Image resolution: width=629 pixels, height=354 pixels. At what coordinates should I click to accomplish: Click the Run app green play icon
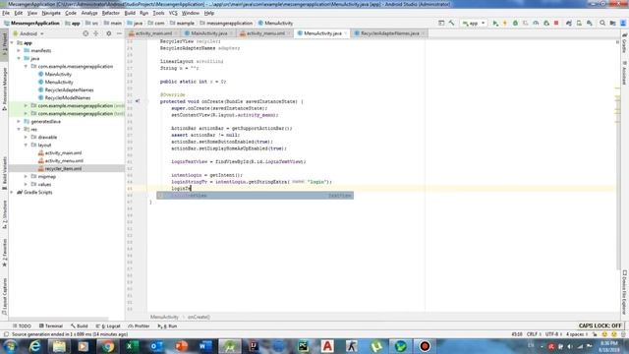click(x=495, y=24)
